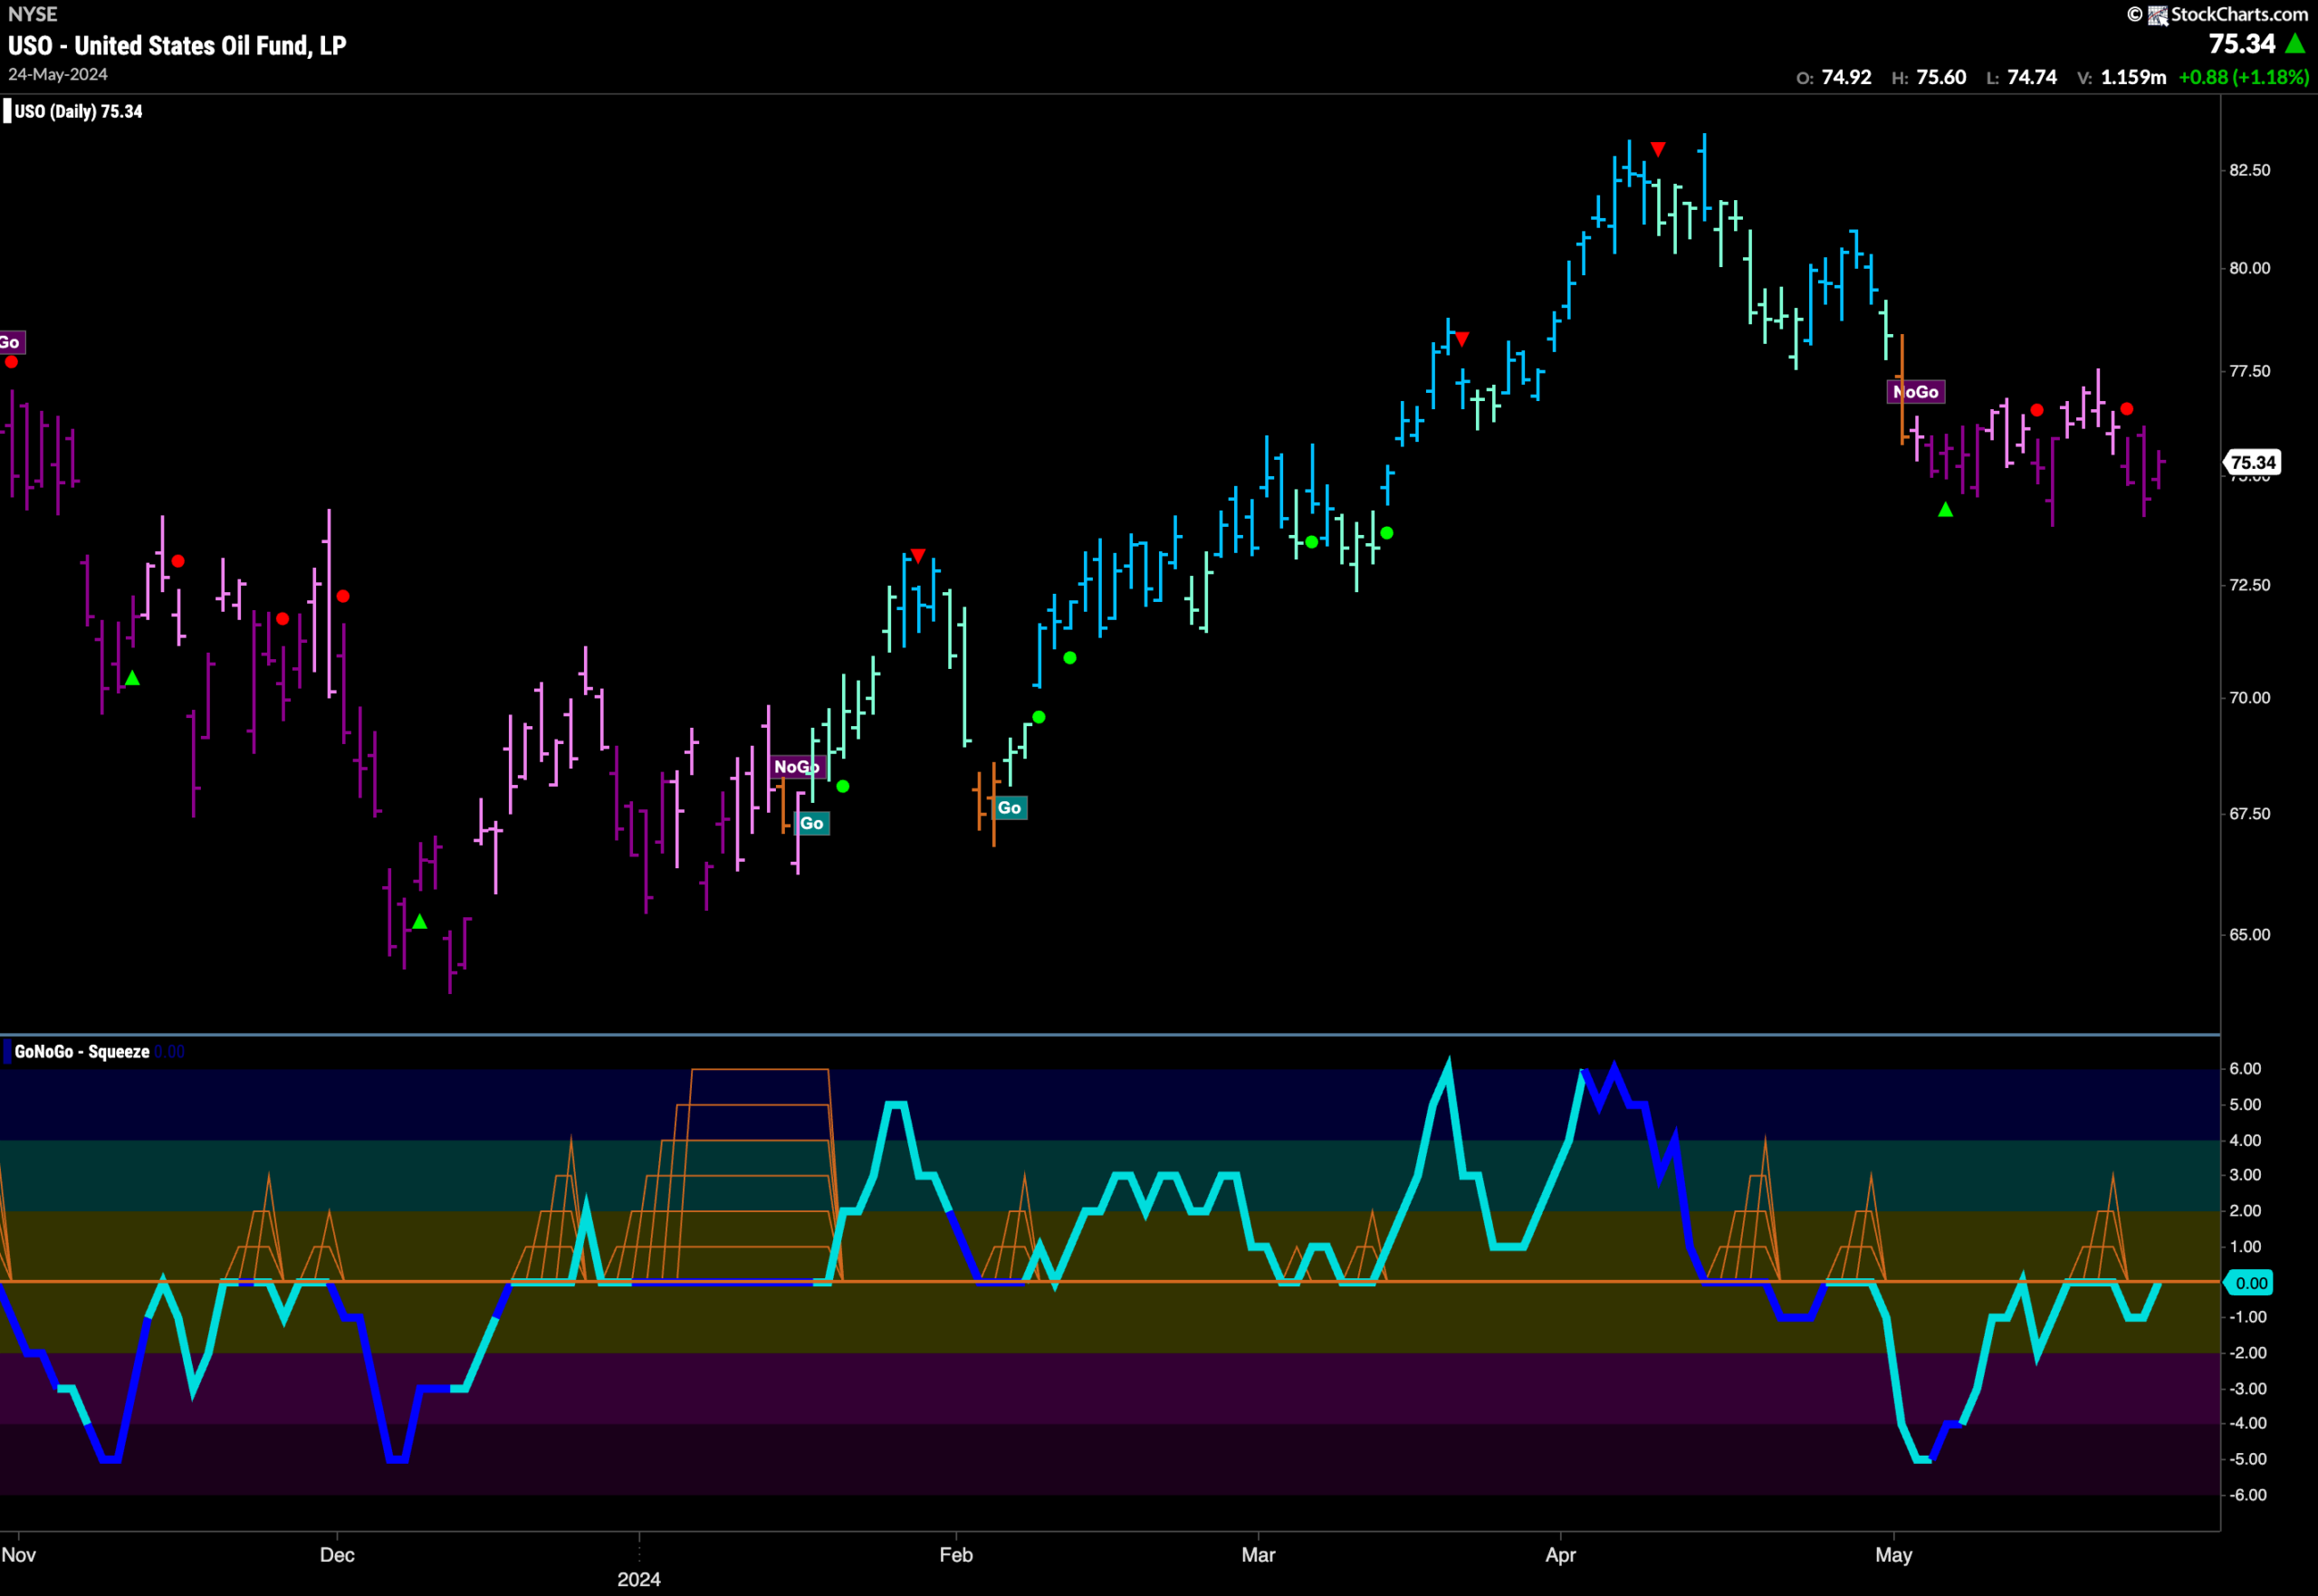
Task: Click the NoGo label near May
Action: [1915, 392]
